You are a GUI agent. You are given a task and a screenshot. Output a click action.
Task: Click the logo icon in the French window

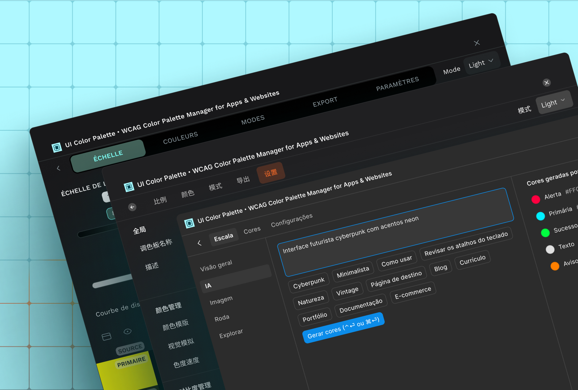(x=57, y=148)
